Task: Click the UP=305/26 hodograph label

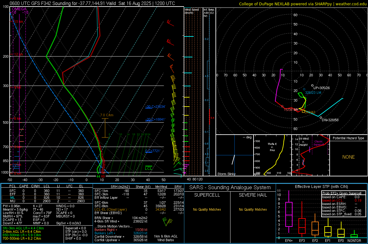Action: pyautogui.click(x=322, y=88)
